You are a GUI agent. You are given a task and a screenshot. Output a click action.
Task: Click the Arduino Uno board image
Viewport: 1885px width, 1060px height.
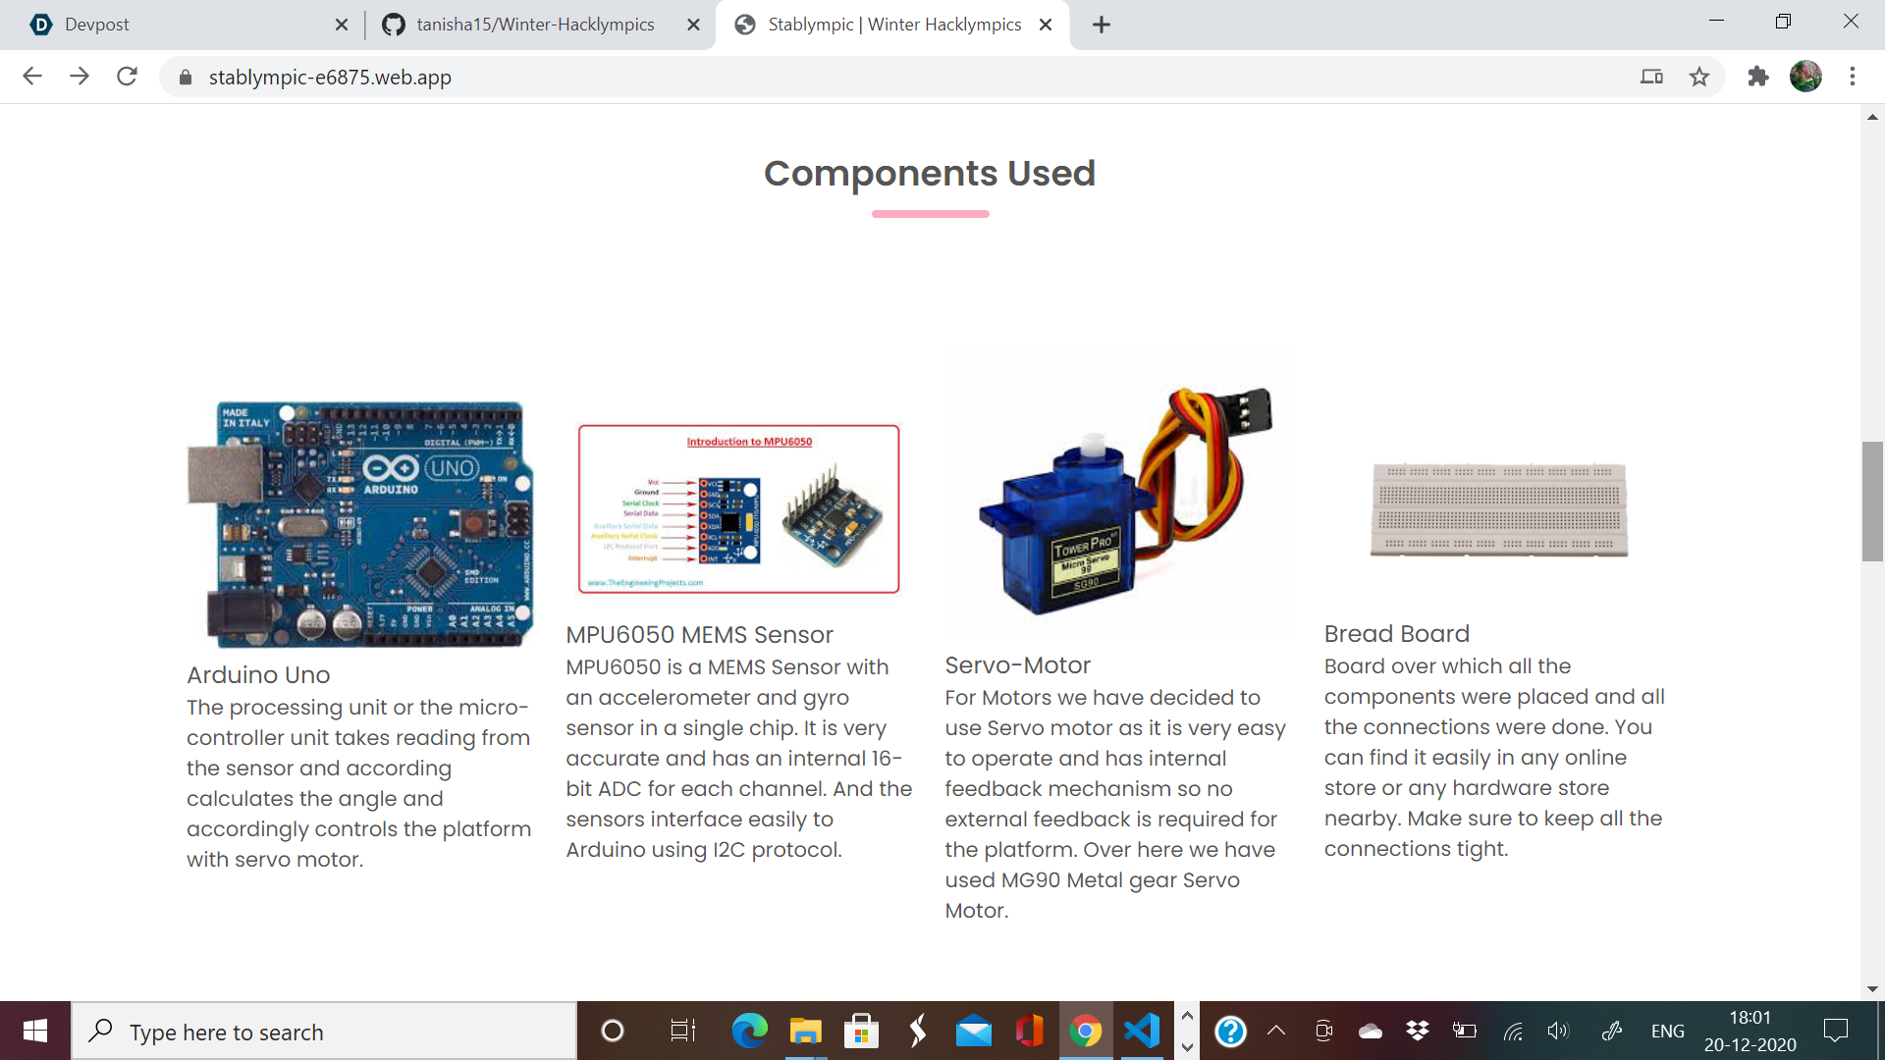[359, 524]
